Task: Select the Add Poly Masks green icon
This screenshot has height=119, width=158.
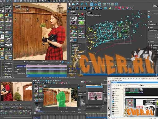Action: coord(81,23)
